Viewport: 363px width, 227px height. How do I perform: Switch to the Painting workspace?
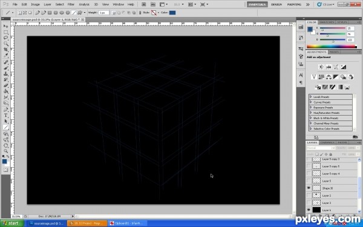click(294, 4)
